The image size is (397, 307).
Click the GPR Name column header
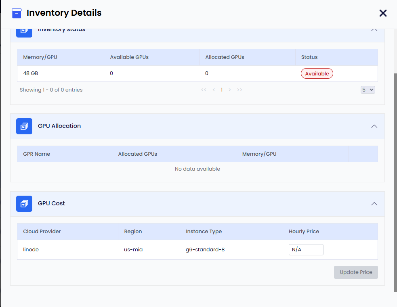pyautogui.click(x=37, y=154)
